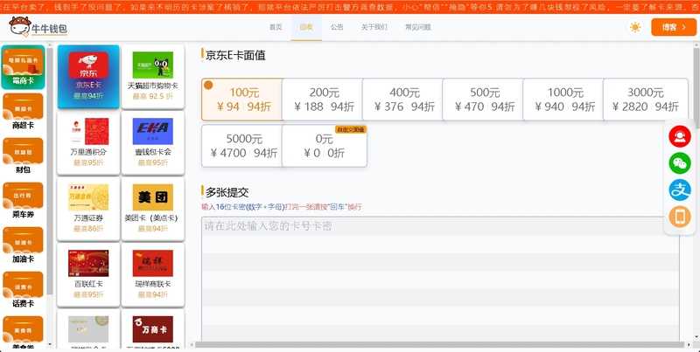
Task: Select the 1000元 face value option
Action: click(563, 100)
